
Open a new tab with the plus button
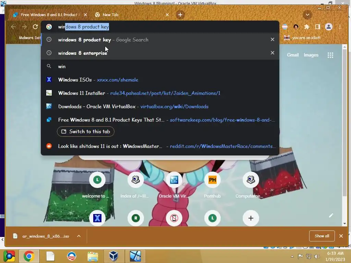(180, 15)
